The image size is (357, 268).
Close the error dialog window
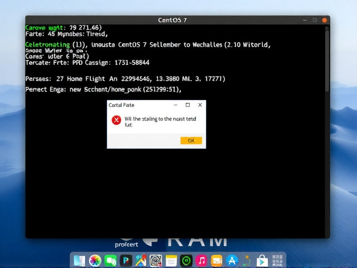[200, 105]
